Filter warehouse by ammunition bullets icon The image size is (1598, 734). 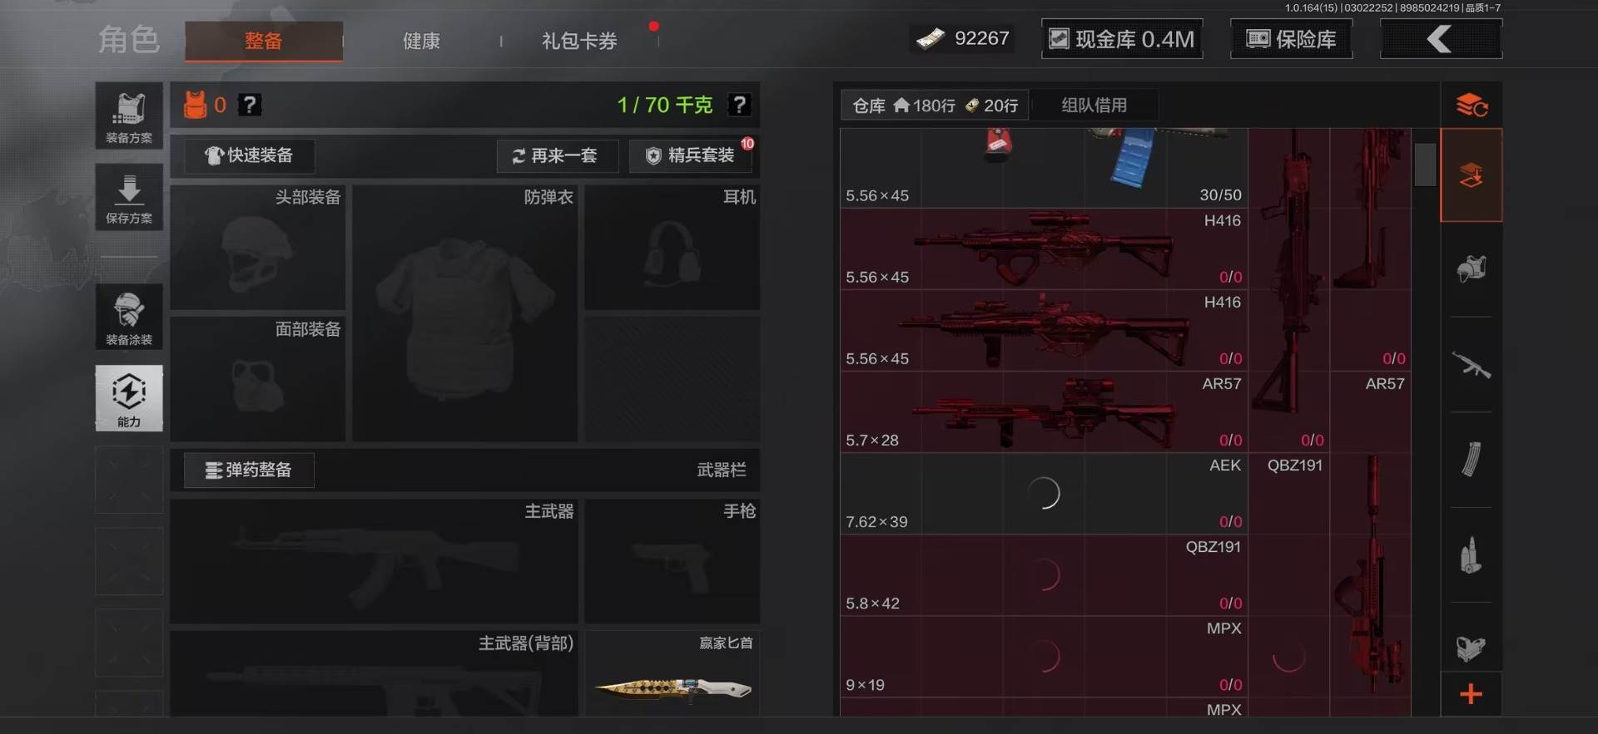pyautogui.click(x=1471, y=555)
